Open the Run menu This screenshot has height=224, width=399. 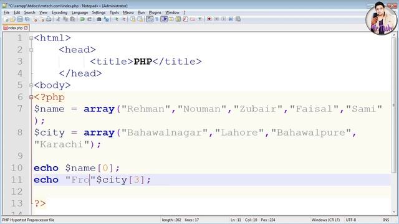point(142,12)
